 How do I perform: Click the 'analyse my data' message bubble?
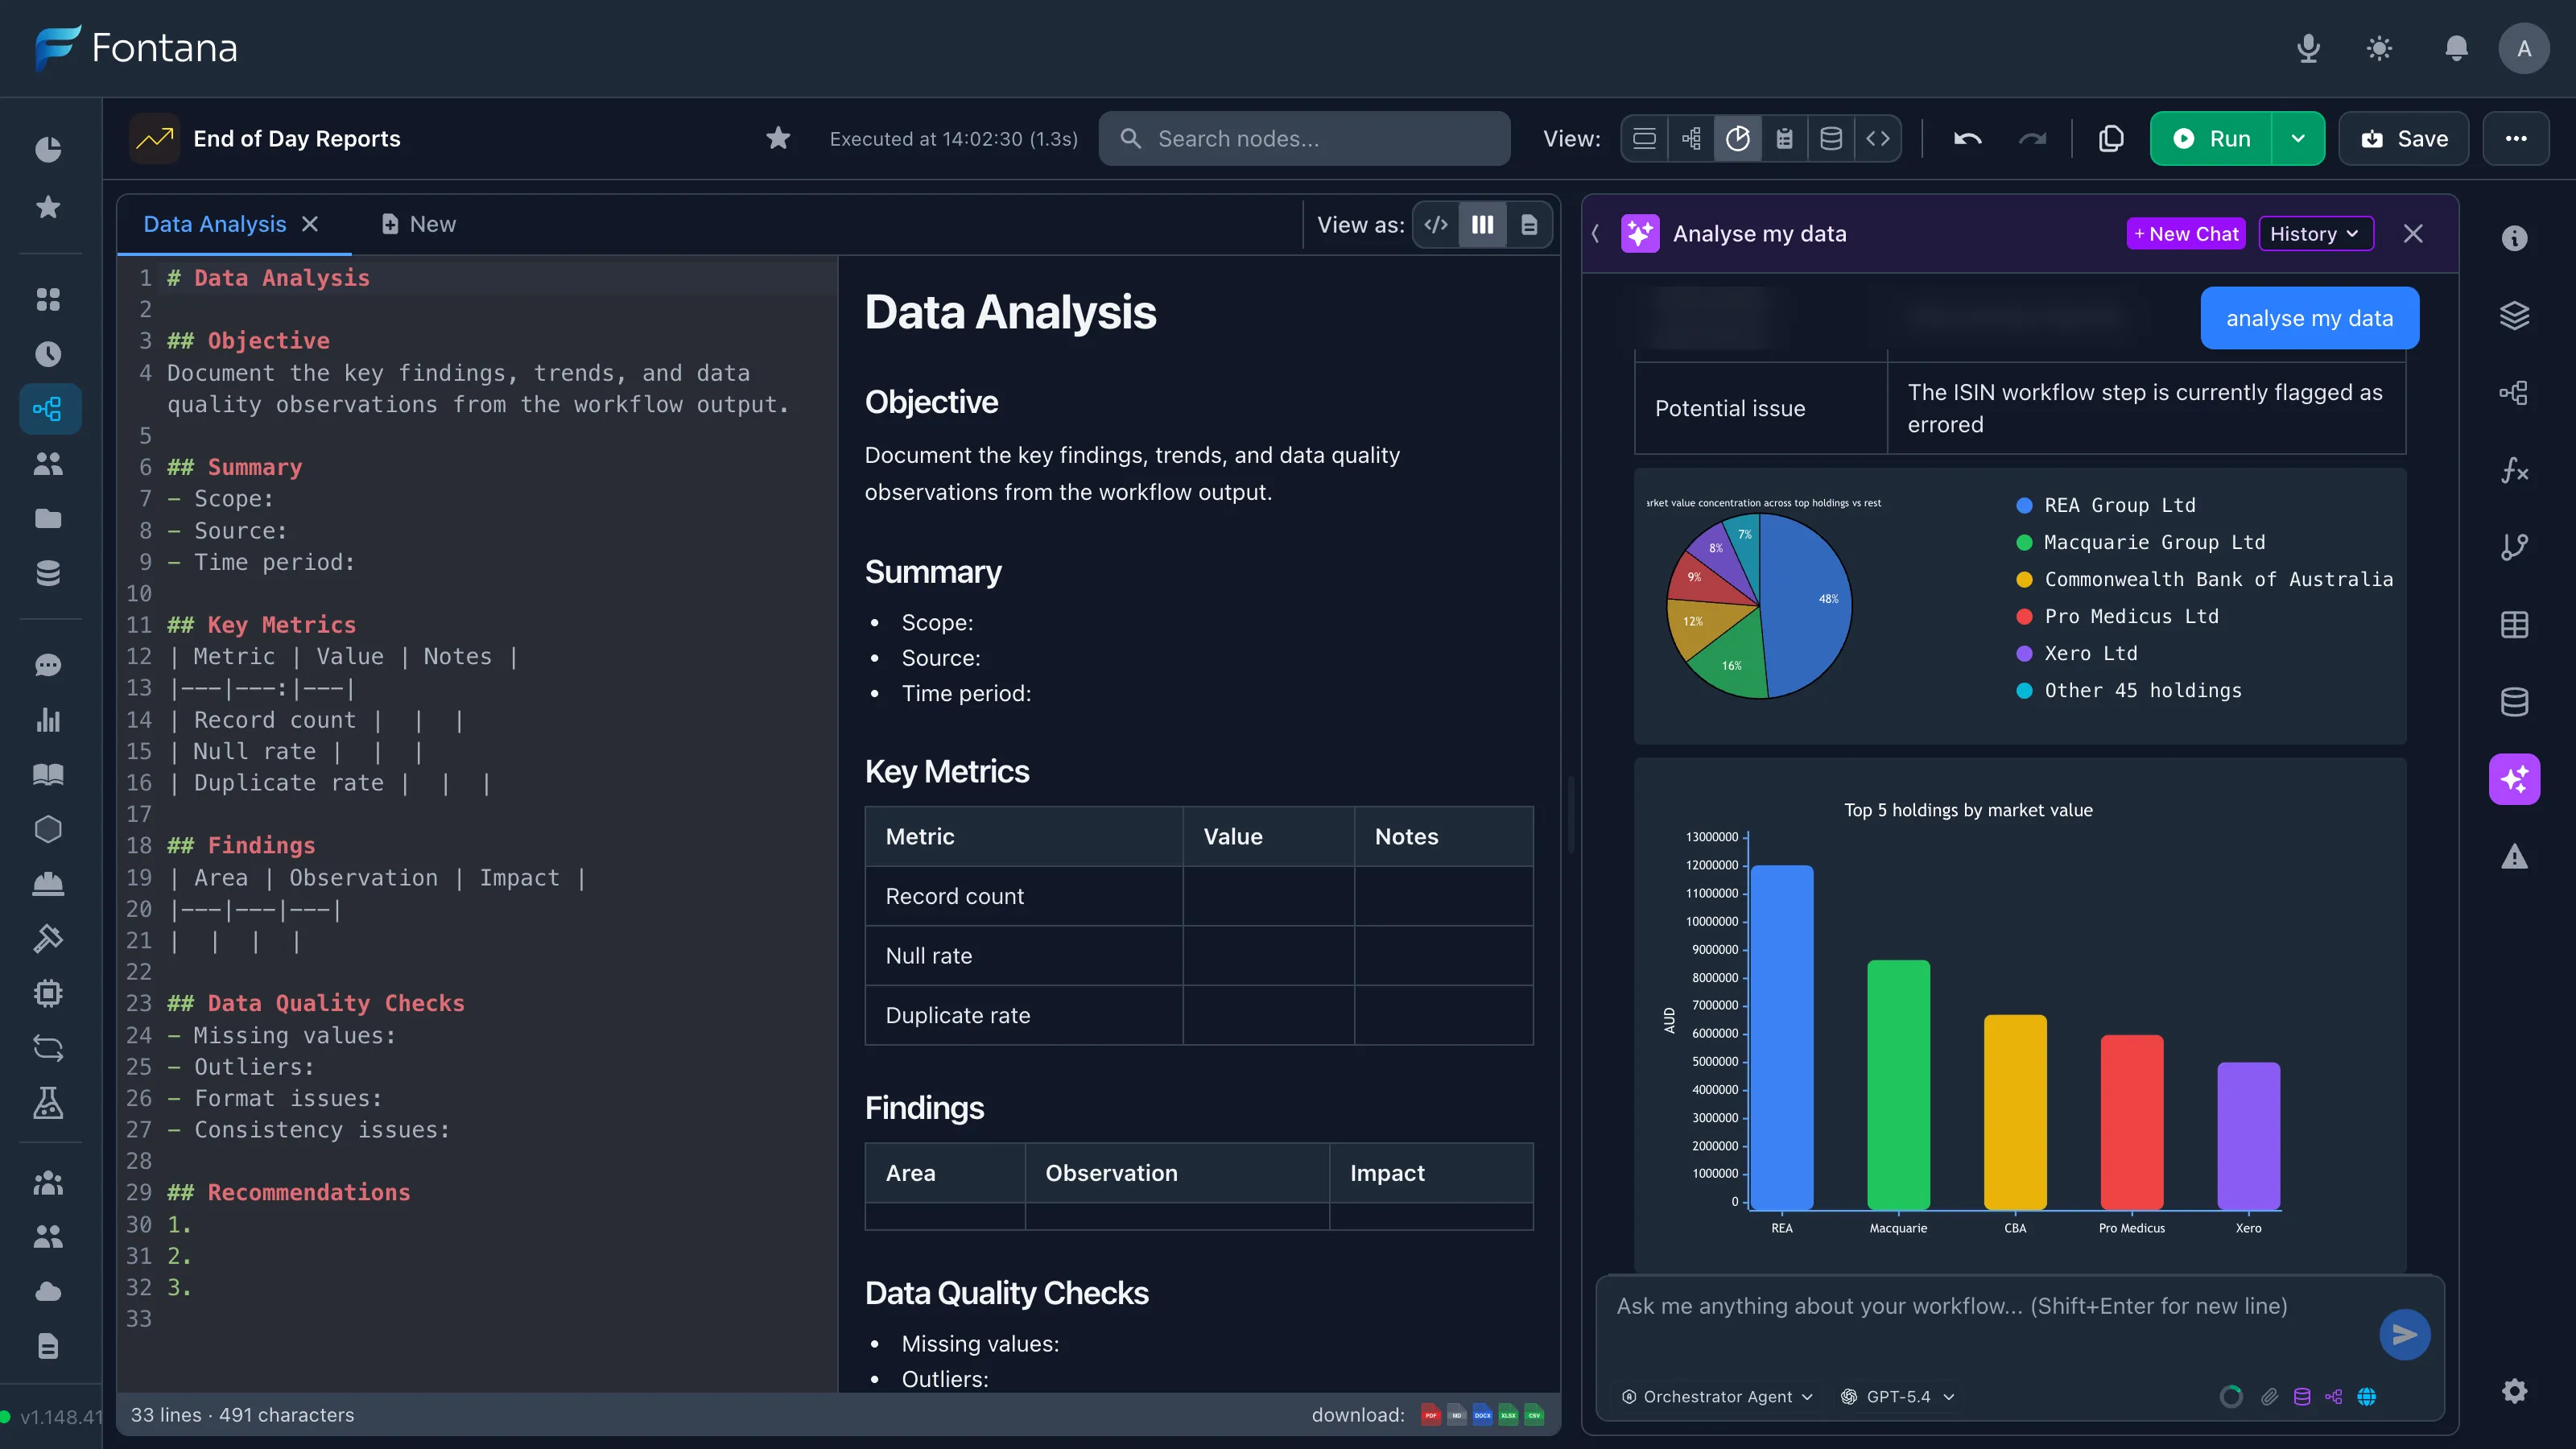[x=2310, y=318]
